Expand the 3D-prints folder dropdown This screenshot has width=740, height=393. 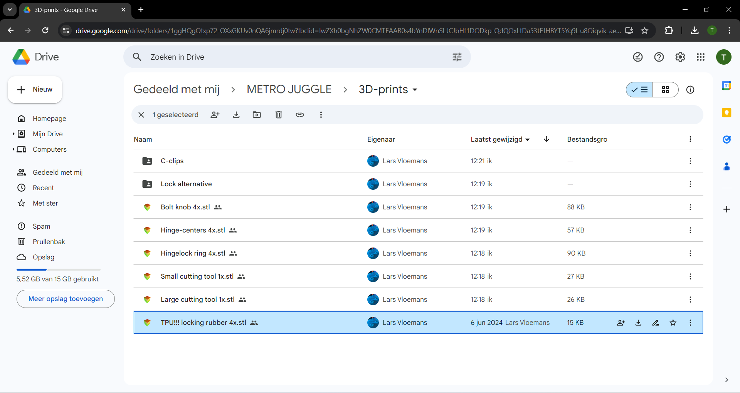point(415,90)
